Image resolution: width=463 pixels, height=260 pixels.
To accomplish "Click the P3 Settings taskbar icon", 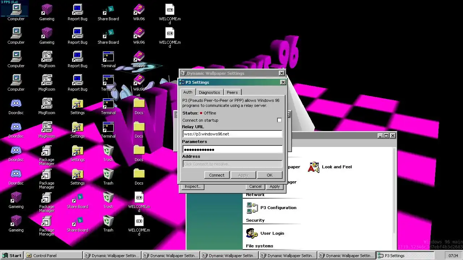I will tap(381, 256).
